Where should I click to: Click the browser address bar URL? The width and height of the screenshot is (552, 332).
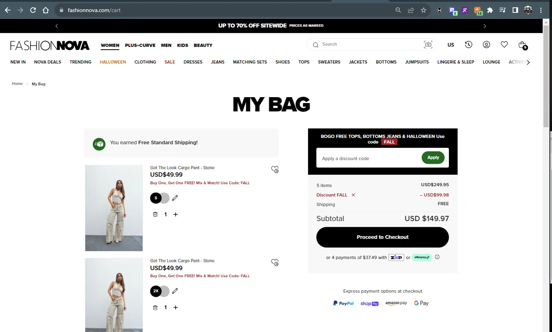coord(94,10)
